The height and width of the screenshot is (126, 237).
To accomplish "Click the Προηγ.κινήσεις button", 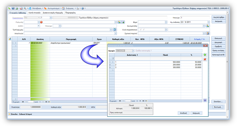I will (218, 51).
